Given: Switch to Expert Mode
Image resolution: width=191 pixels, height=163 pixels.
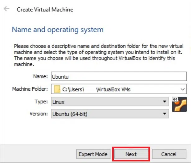Looking at the screenshot, I should [93, 154].
